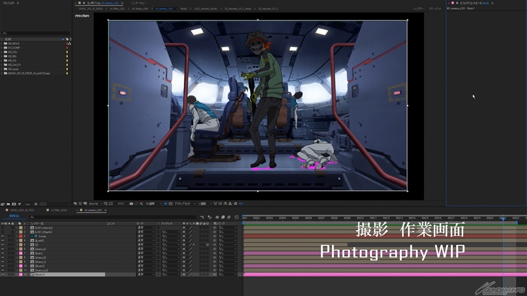Expand the 03_BG folder in Project panel
The height and width of the screenshot is (296, 527).
click(2, 56)
